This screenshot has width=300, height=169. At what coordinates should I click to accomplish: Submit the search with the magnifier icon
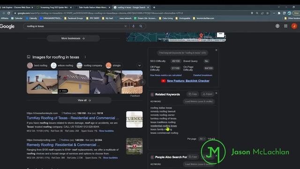coord(141,26)
